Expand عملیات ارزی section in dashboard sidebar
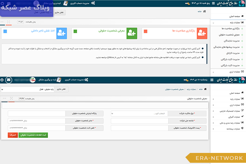 [x=213, y=72]
